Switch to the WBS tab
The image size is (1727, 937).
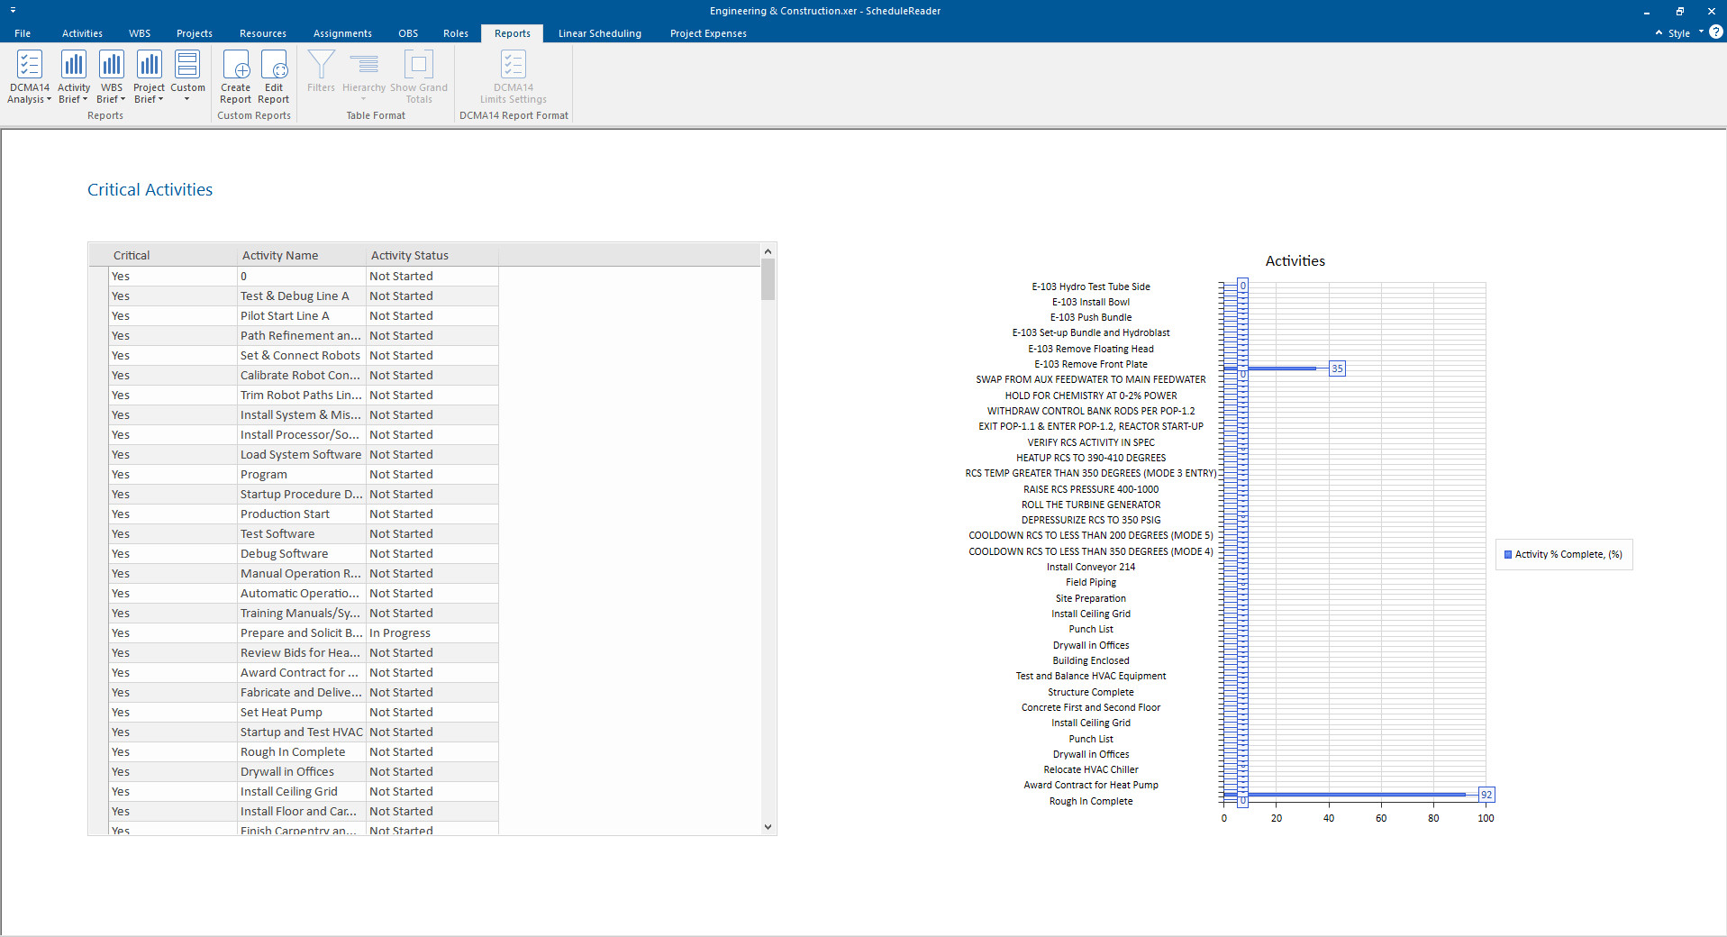[x=140, y=33]
